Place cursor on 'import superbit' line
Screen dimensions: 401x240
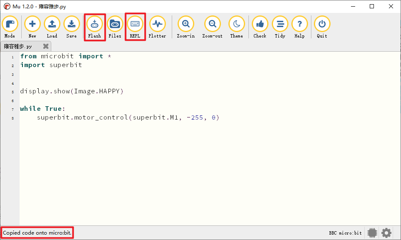coord(51,65)
